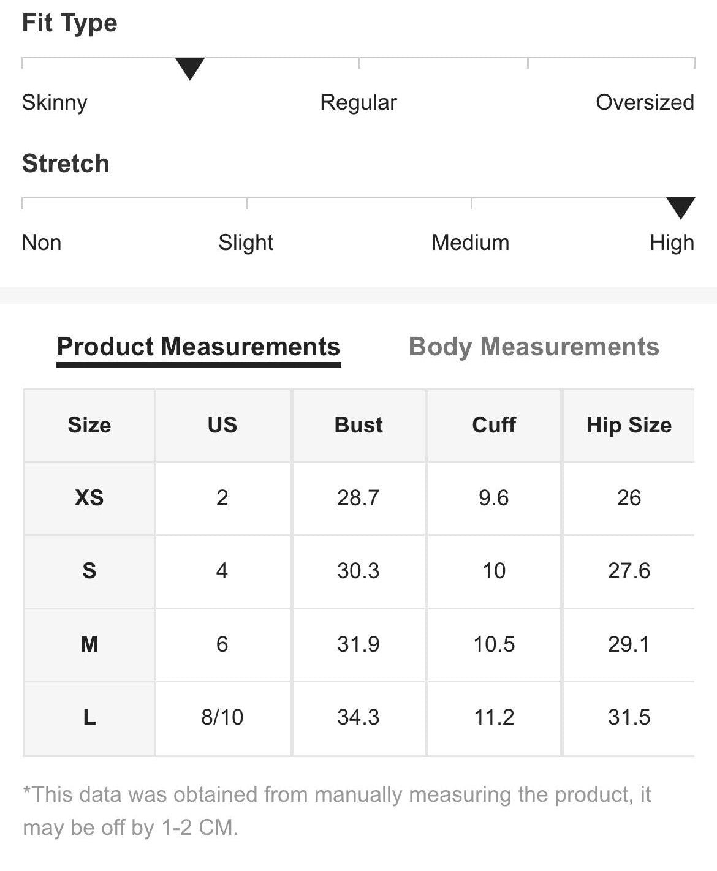Click the US column header
Viewport: 717px width, 871px height.
pyautogui.click(x=222, y=425)
